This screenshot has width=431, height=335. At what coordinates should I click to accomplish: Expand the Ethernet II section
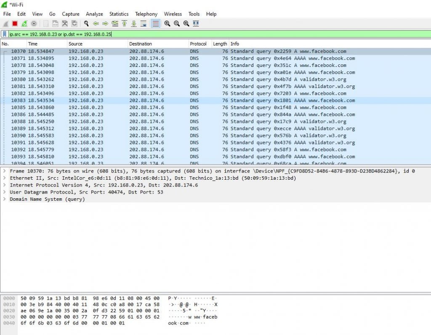point(4,178)
